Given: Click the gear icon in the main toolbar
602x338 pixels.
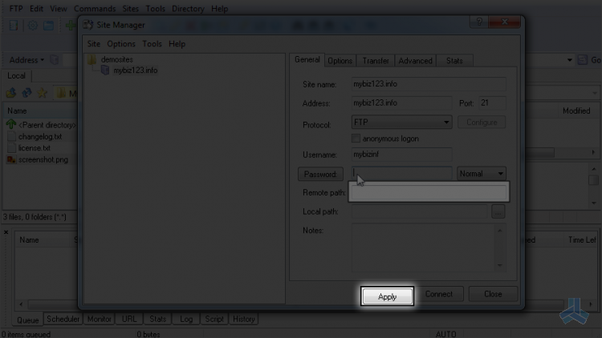Looking at the screenshot, I should tap(32, 26).
